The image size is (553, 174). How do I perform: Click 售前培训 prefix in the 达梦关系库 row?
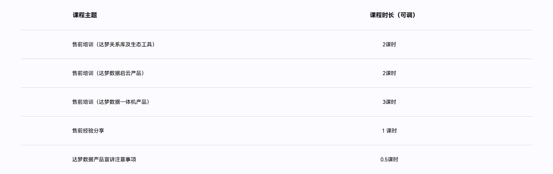click(x=83, y=44)
